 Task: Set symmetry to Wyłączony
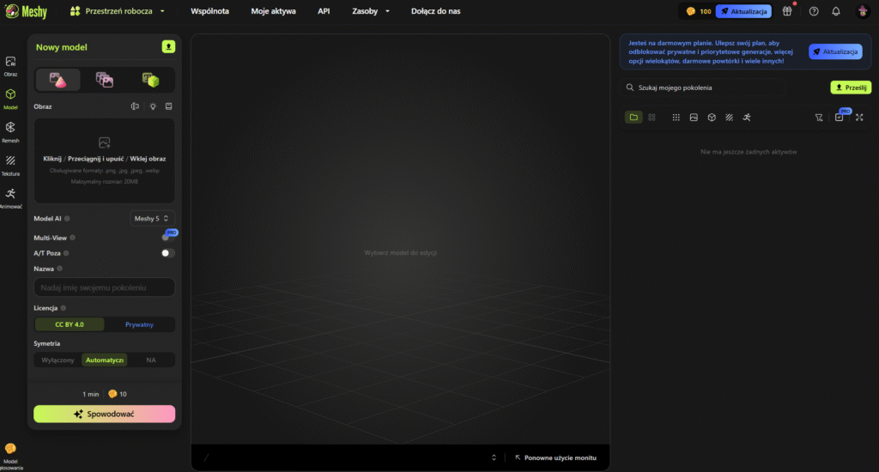point(58,360)
